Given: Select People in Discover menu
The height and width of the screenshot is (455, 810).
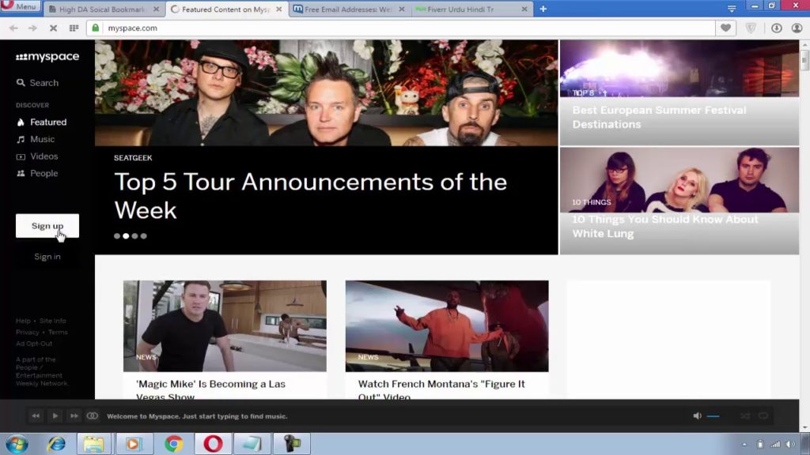Looking at the screenshot, I should click(x=37, y=173).
